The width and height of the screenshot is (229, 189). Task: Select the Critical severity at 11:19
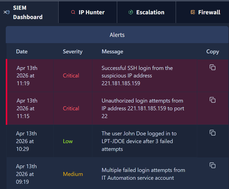coord(71,75)
